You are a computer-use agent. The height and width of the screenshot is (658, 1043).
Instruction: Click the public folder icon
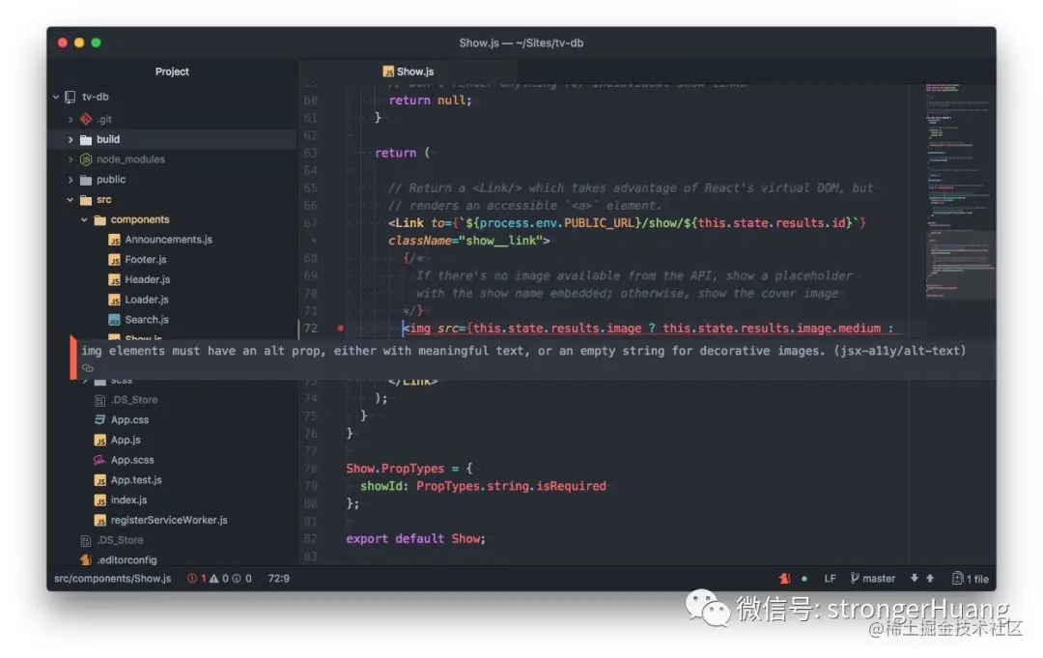pos(86,180)
